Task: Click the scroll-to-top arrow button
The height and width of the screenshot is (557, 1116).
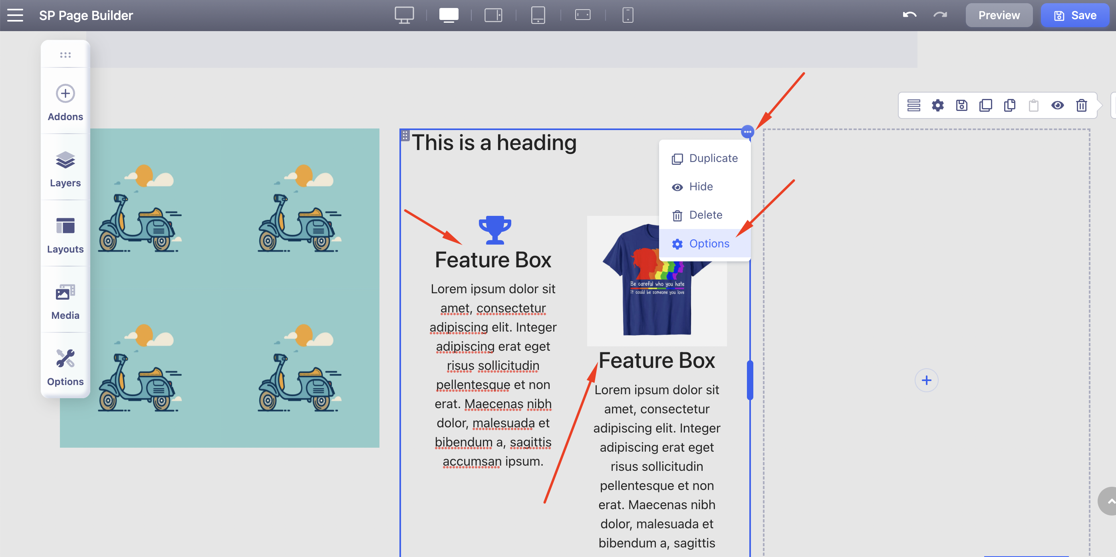Action: point(1108,501)
